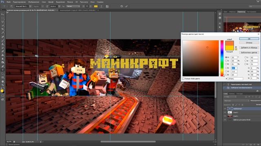Screen dimensions: 261x146
Task: Click the vertical hue slider bar
Action: [222, 58]
